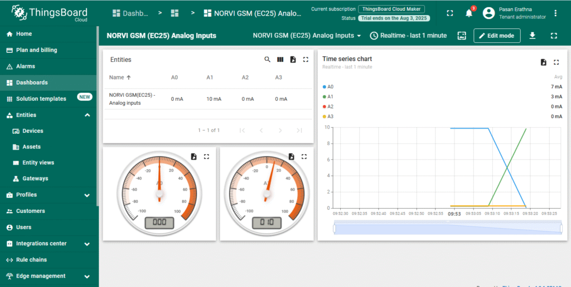
Task: Click the NORVI GSM (EC25) Analog breadcrumb
Action: click(253, 13)
